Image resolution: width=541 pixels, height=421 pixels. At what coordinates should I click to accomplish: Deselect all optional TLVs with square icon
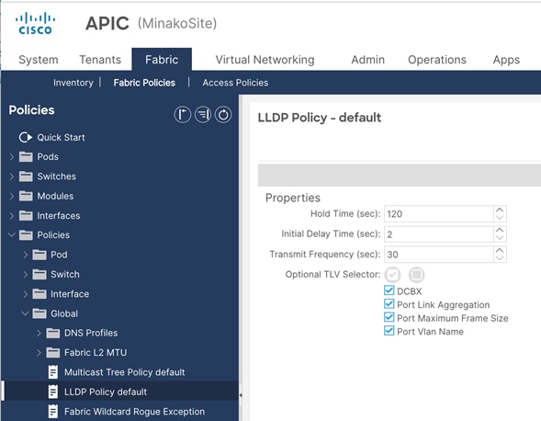416,275
